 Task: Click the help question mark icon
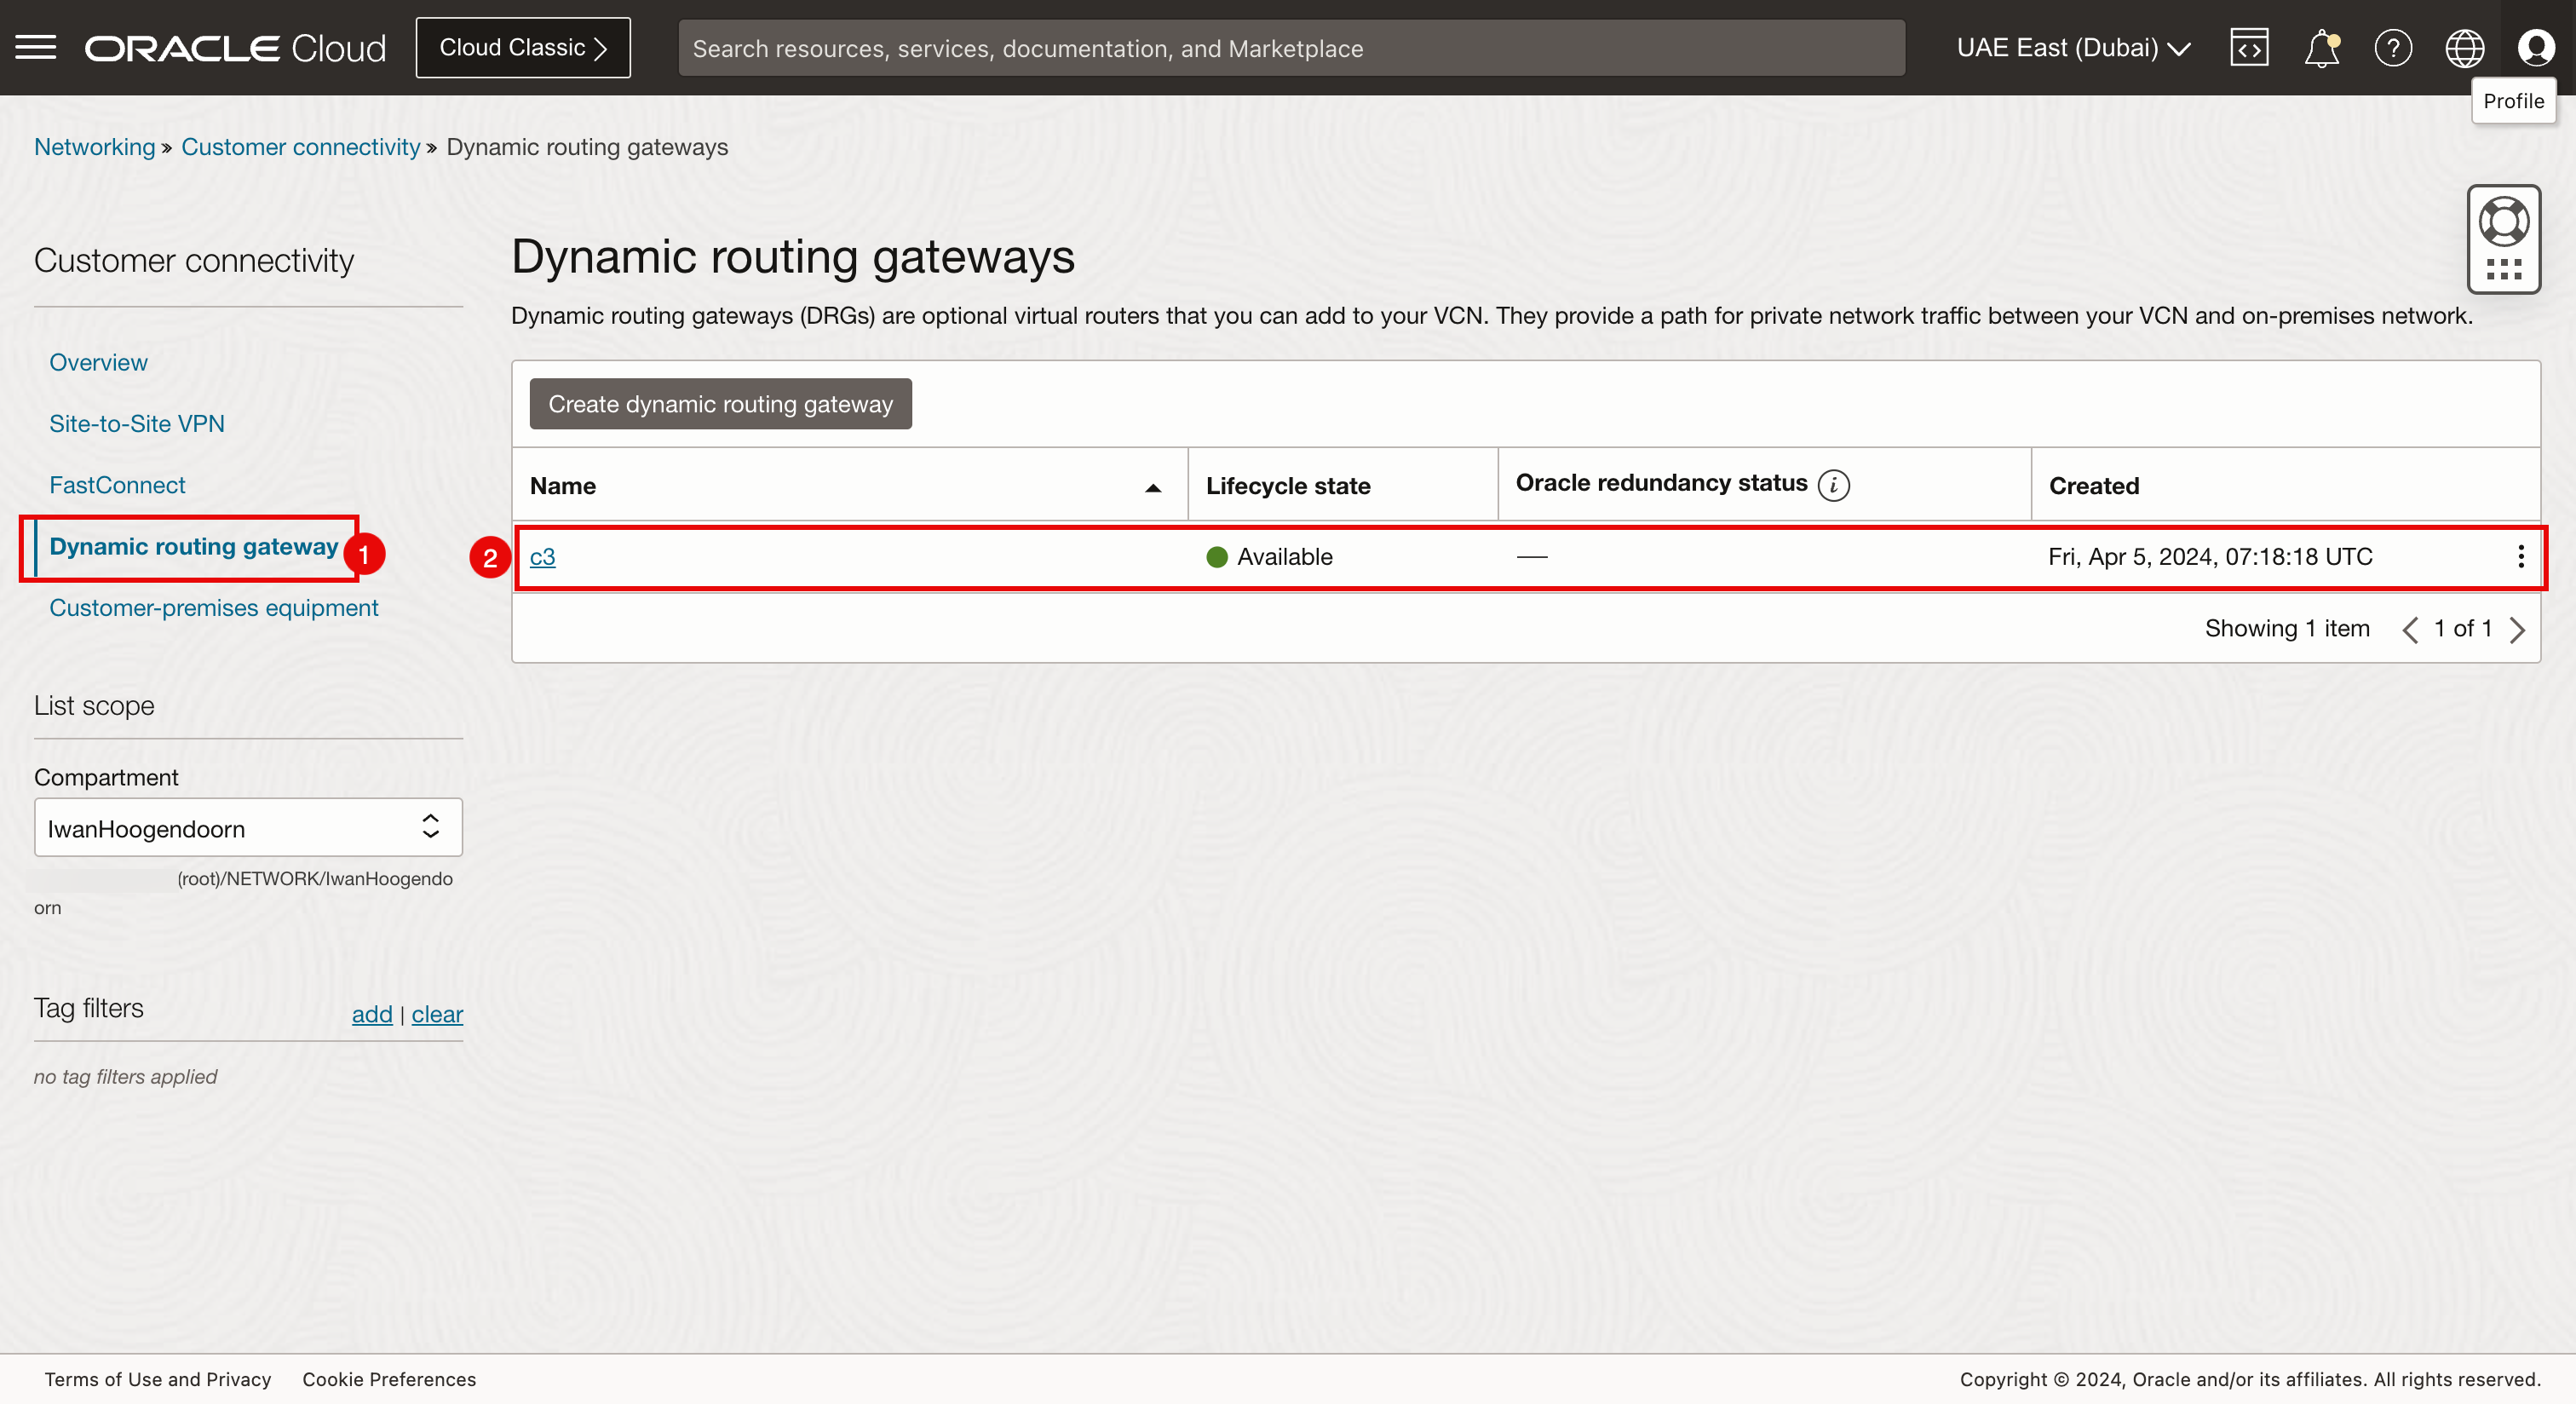[x=2393, y=47]
